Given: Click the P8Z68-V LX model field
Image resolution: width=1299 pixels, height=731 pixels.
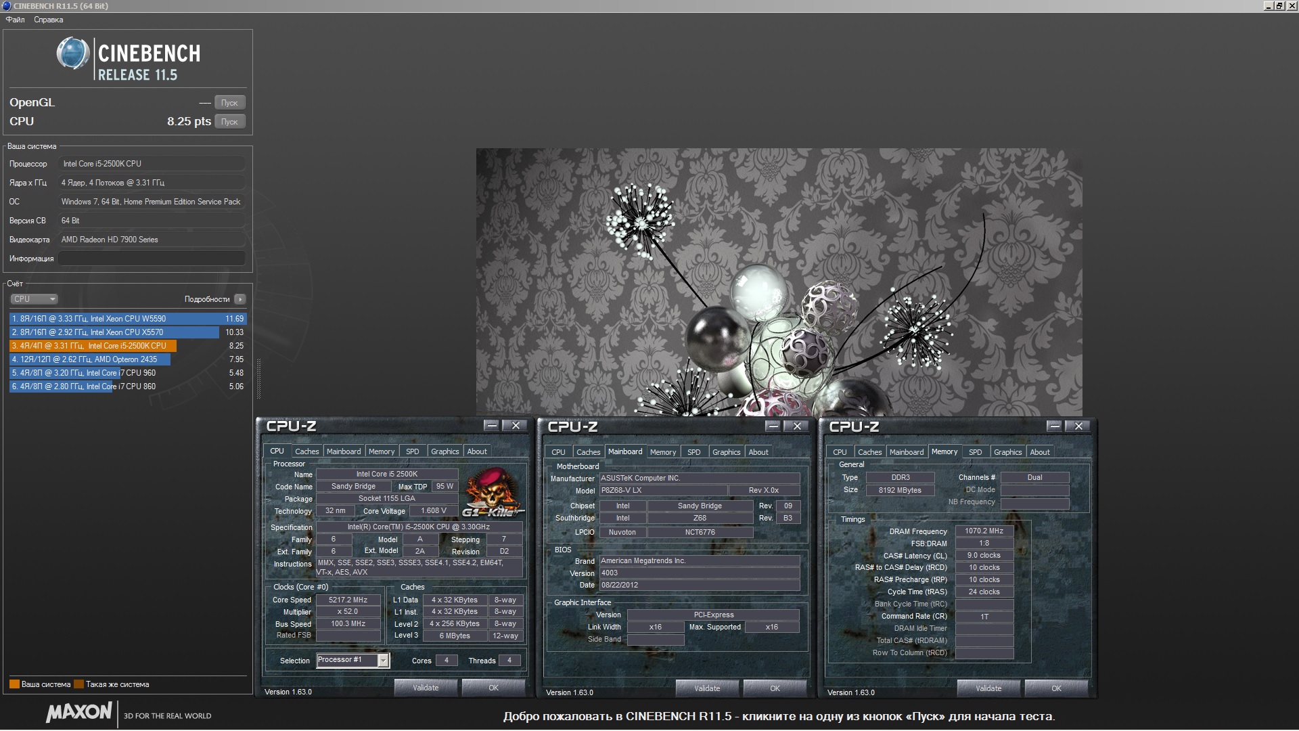Looking at the screenshot, I should [663, 491].
